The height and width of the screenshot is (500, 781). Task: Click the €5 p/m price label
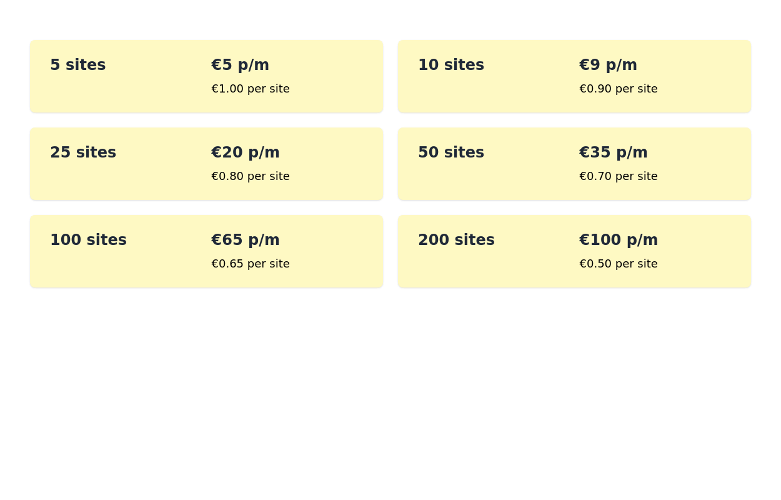click(240, 64)
